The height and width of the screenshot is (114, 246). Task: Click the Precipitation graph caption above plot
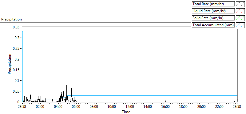coord(11,19)
